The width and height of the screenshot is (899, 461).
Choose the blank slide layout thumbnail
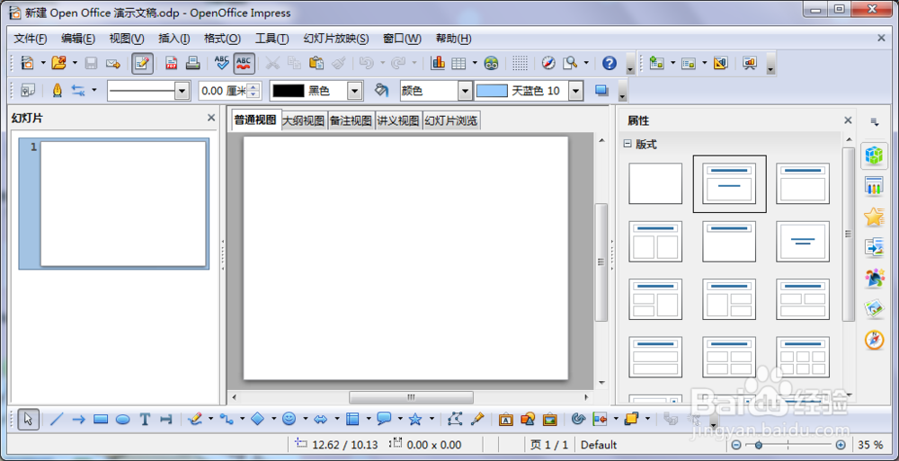pyautogui.click(x=655, y=183)
